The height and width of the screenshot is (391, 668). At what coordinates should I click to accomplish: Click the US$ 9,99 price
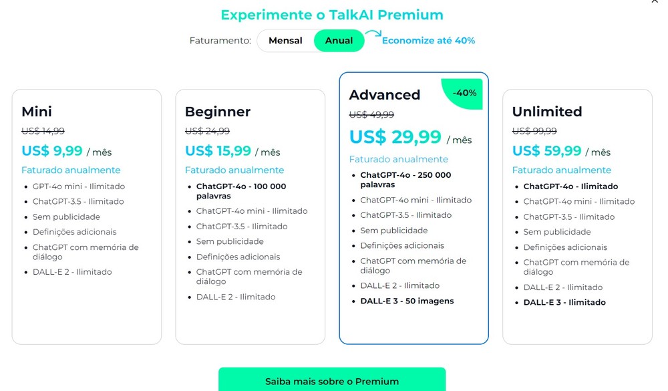click(x=52, y=151)
